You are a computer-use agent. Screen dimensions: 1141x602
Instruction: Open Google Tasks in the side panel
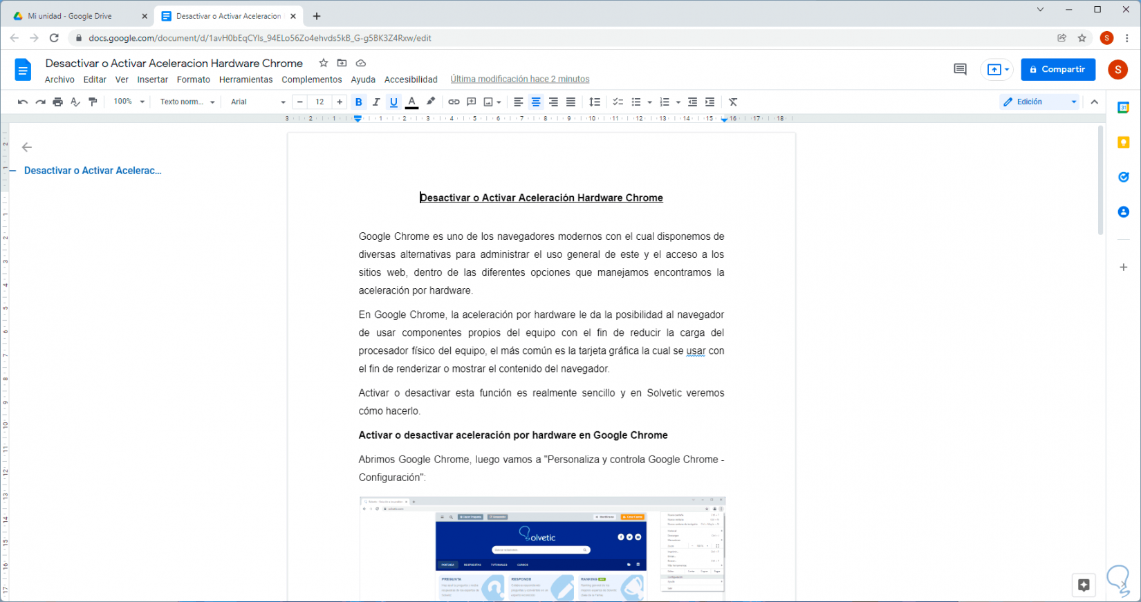pos(1124,177)
